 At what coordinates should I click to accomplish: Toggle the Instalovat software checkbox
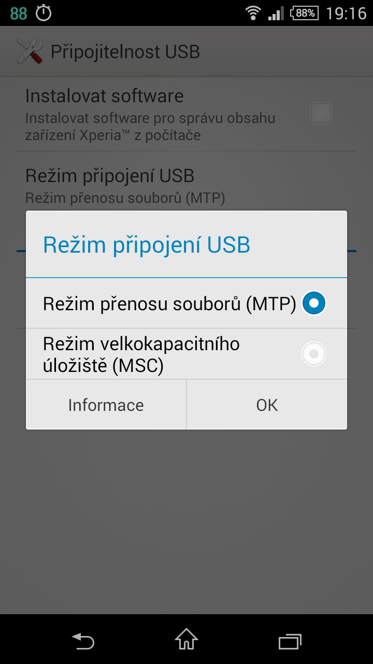click(x=321, y=113)
